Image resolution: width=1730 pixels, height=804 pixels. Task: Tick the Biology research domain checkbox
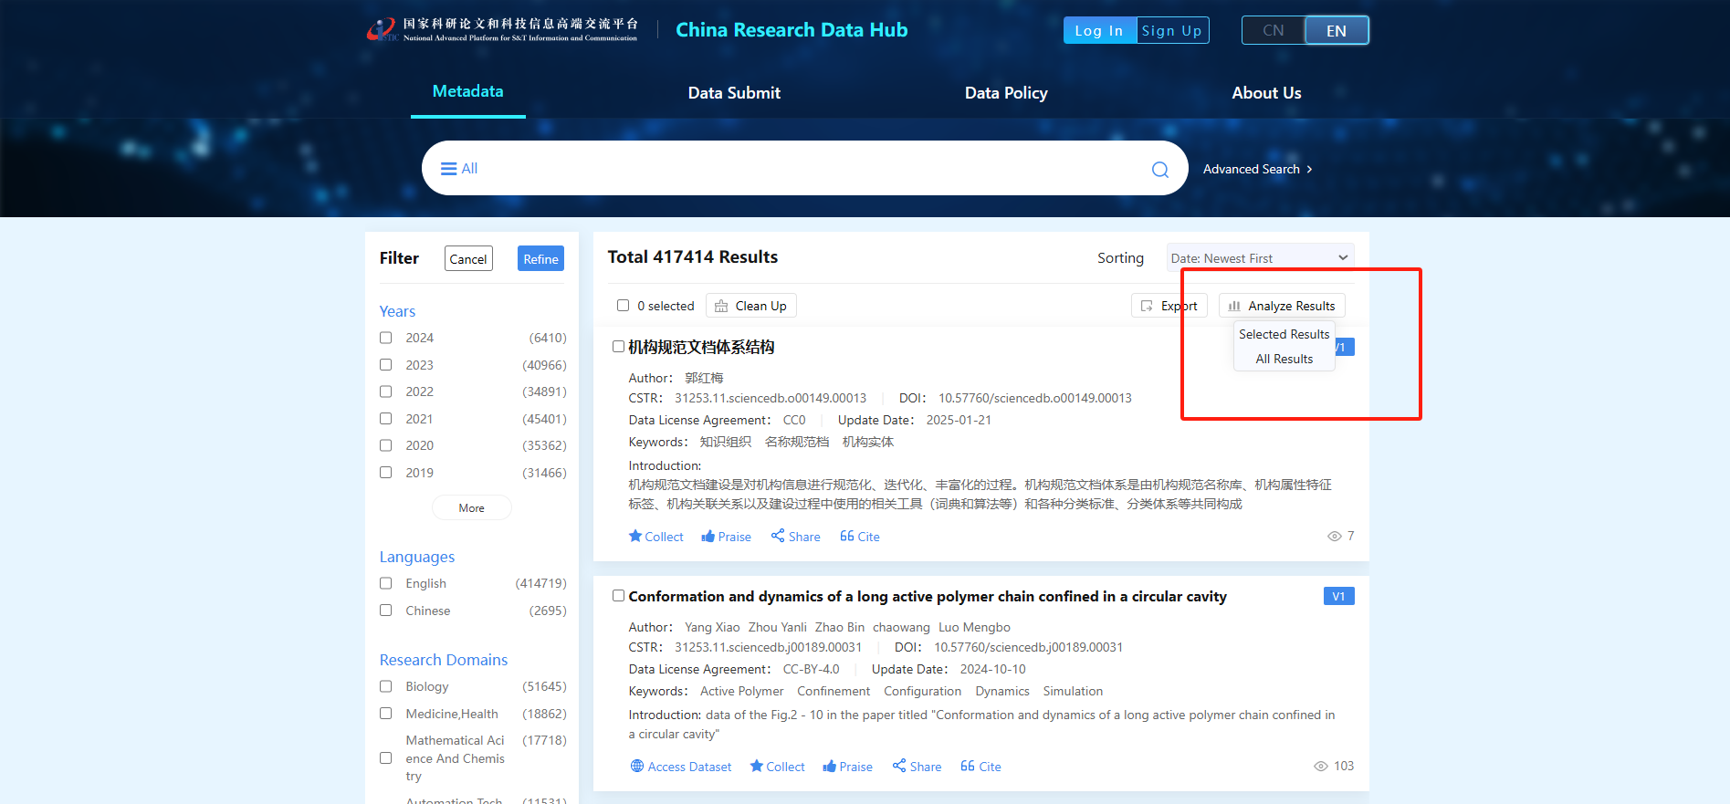click(x=386, y=686)
